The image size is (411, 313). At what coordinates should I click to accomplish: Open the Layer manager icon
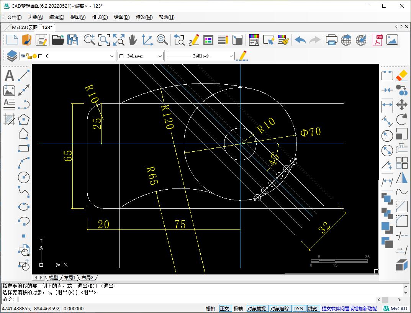pyautogui.click(x=12, y=56)
